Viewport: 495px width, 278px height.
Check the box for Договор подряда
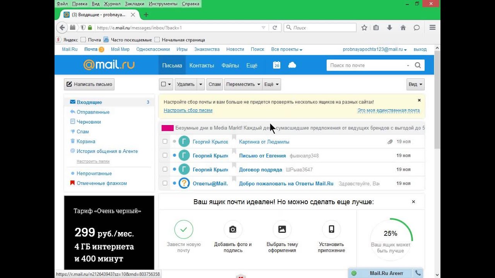pyautogui.click(x=165, y=169)
